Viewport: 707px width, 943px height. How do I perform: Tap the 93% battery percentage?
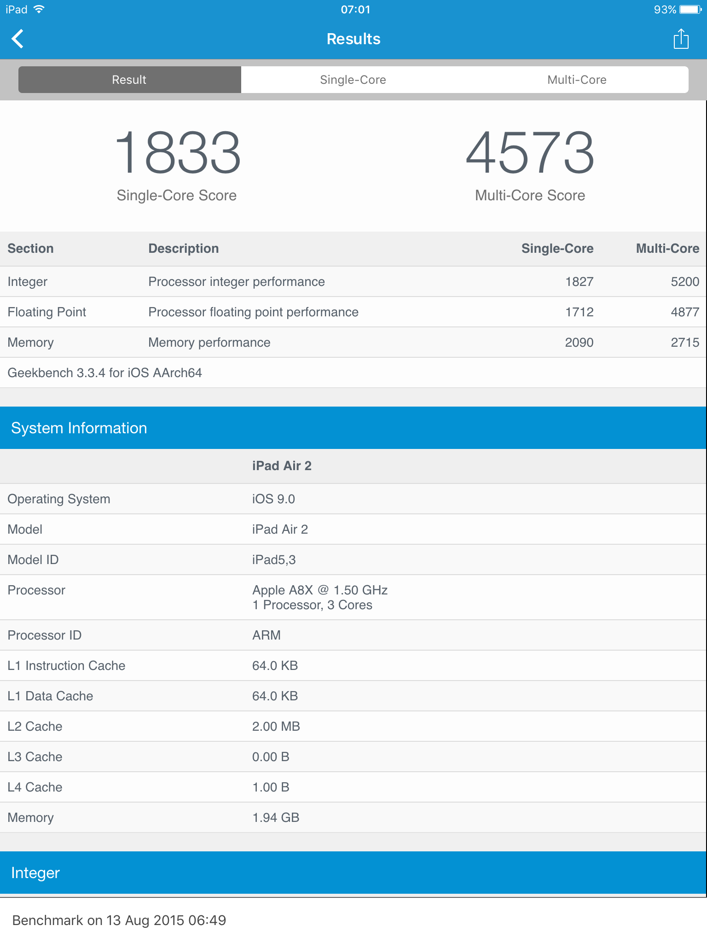tap(665, 10)
